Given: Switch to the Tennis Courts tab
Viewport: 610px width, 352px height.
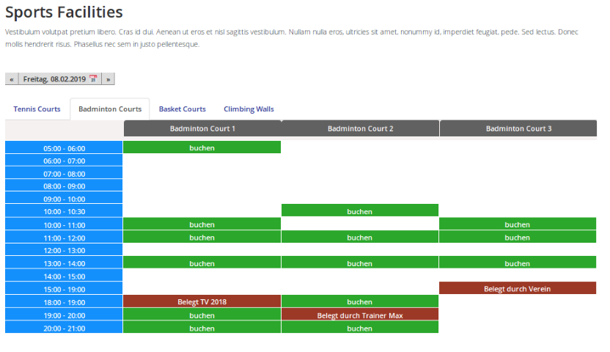Looking at the screenshot, I should [x=37, y=109].
